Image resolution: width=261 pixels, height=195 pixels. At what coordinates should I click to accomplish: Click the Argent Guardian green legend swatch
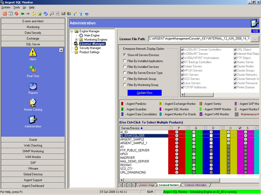click(x=122, y=109)
